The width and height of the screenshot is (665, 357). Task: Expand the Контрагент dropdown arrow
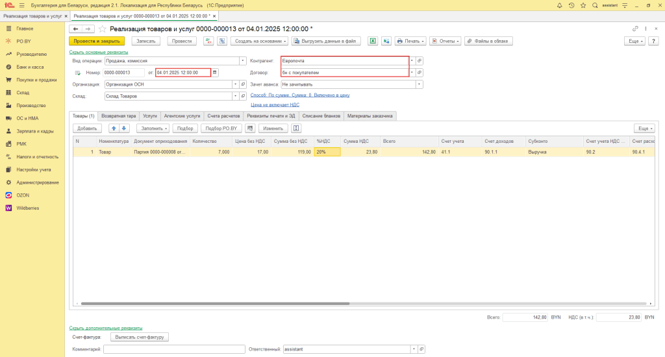click(412, 60)
